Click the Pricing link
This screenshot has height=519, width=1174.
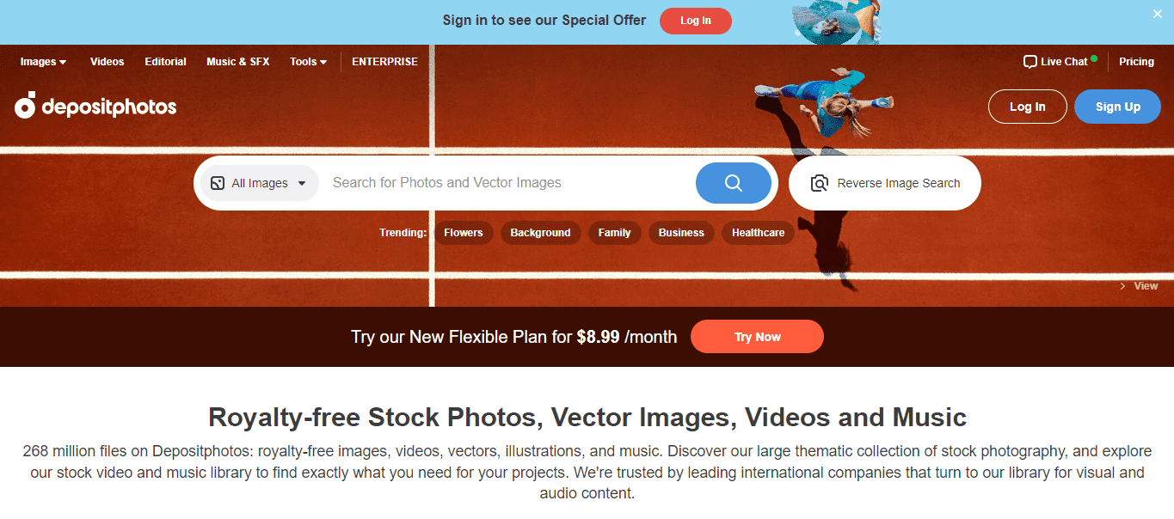pyautogui.click(x=1136, y=62)
